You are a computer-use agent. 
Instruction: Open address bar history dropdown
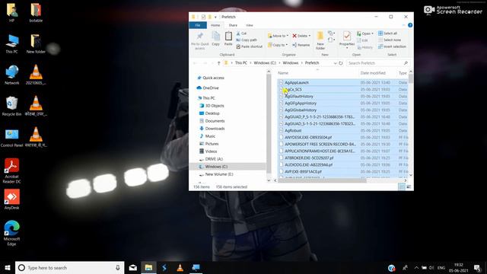(x=335, y=63)
